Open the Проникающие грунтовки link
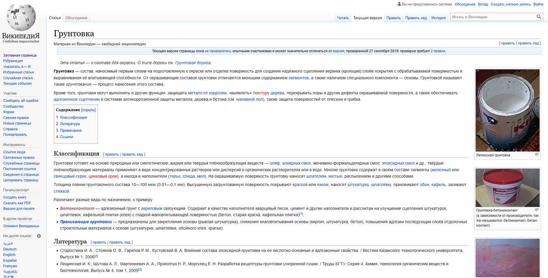The height and width of the screenshot is (278, 548). [86, 221]
